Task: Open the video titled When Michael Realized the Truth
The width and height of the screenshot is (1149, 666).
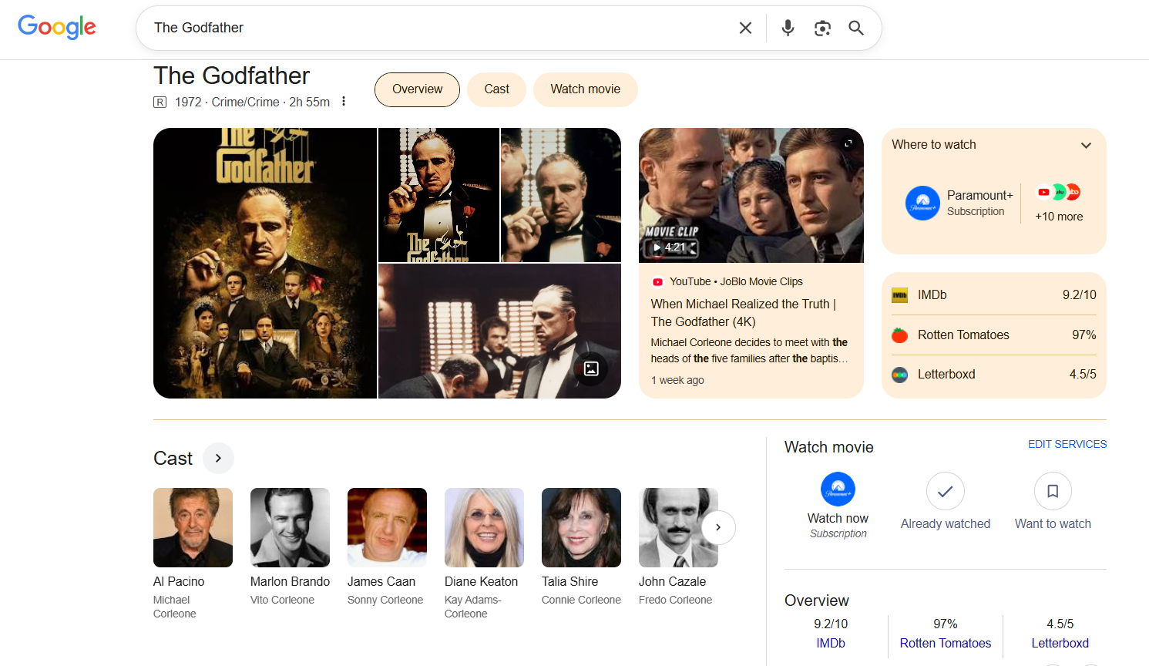Action: [744, 313]
